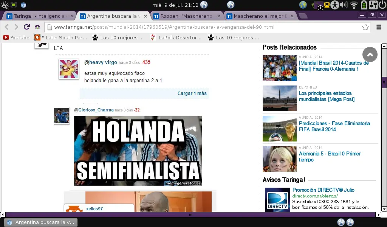Click the vertical scrollbar down arrow

(384, 209)
